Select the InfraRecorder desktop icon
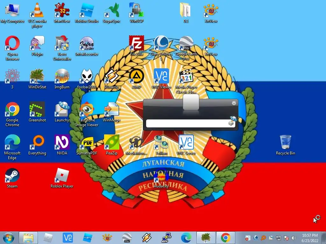The width and height of the screenshot is (326, 244). tap(87, 46)
